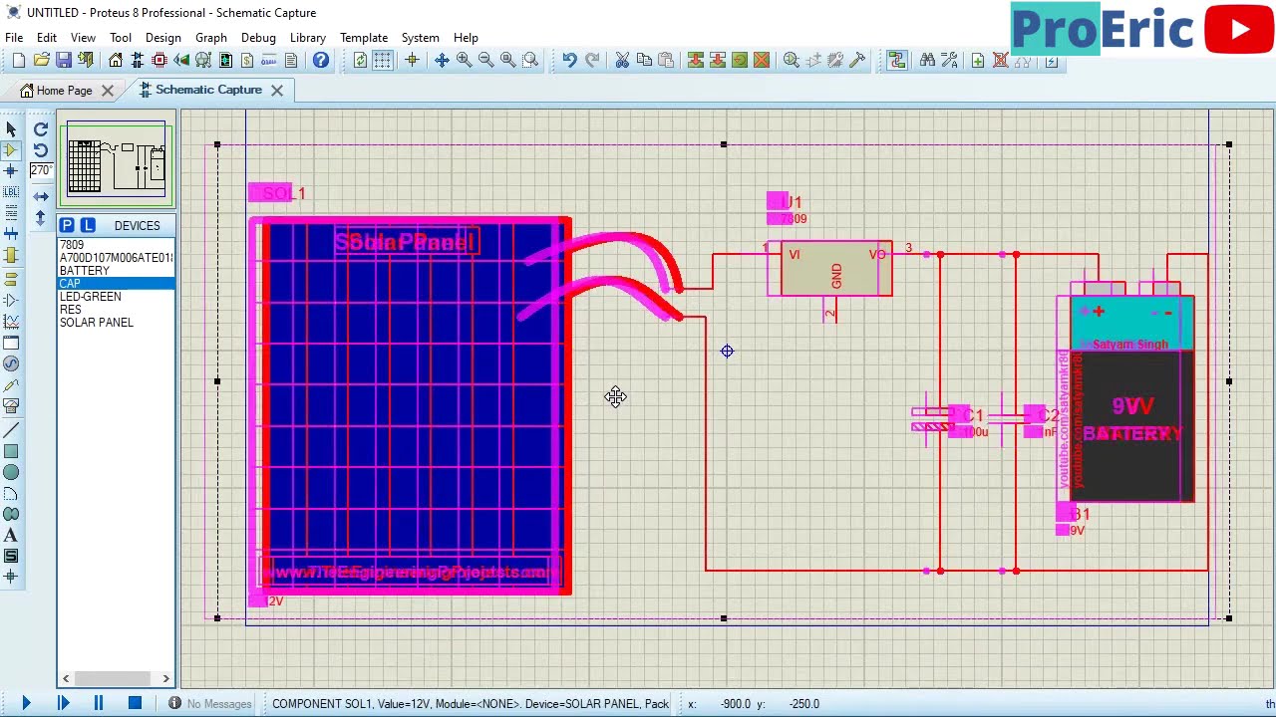Click the P pick devices button
The image size is (1276, 717).
click(67, 225)
